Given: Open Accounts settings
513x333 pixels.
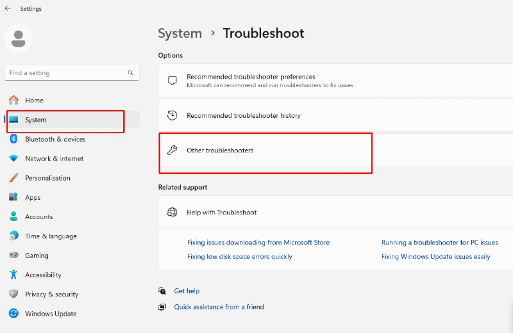Looking at the screenshot, I should coord(72,216).
